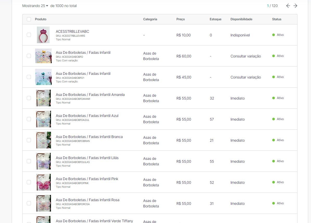Screen dimensions: 311x223
Task: Click stock value 57 for Azul
Action: tap(212, 119)
